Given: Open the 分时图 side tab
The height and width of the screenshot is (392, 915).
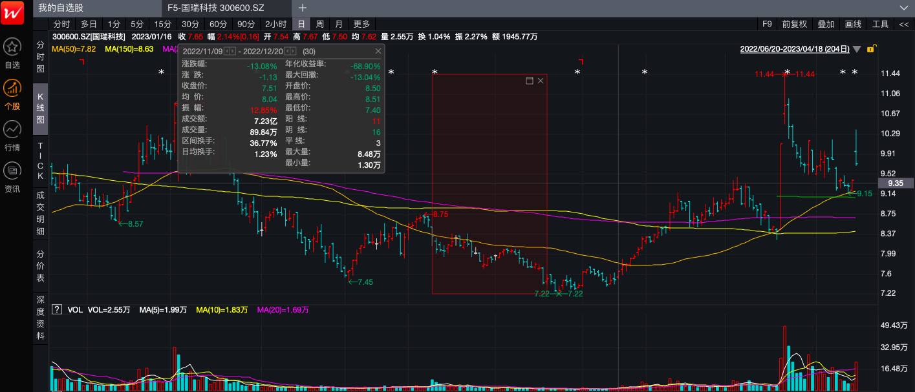Looking at the screenshot, I should [x=40, y=56].
